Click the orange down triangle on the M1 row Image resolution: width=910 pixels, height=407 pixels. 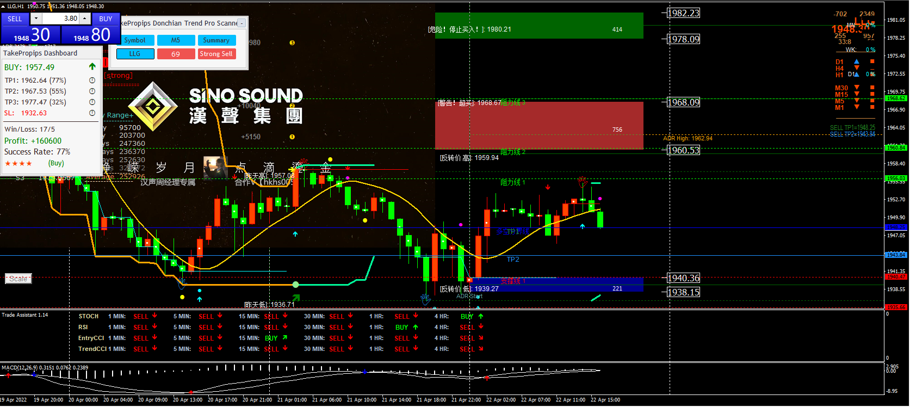857,107
